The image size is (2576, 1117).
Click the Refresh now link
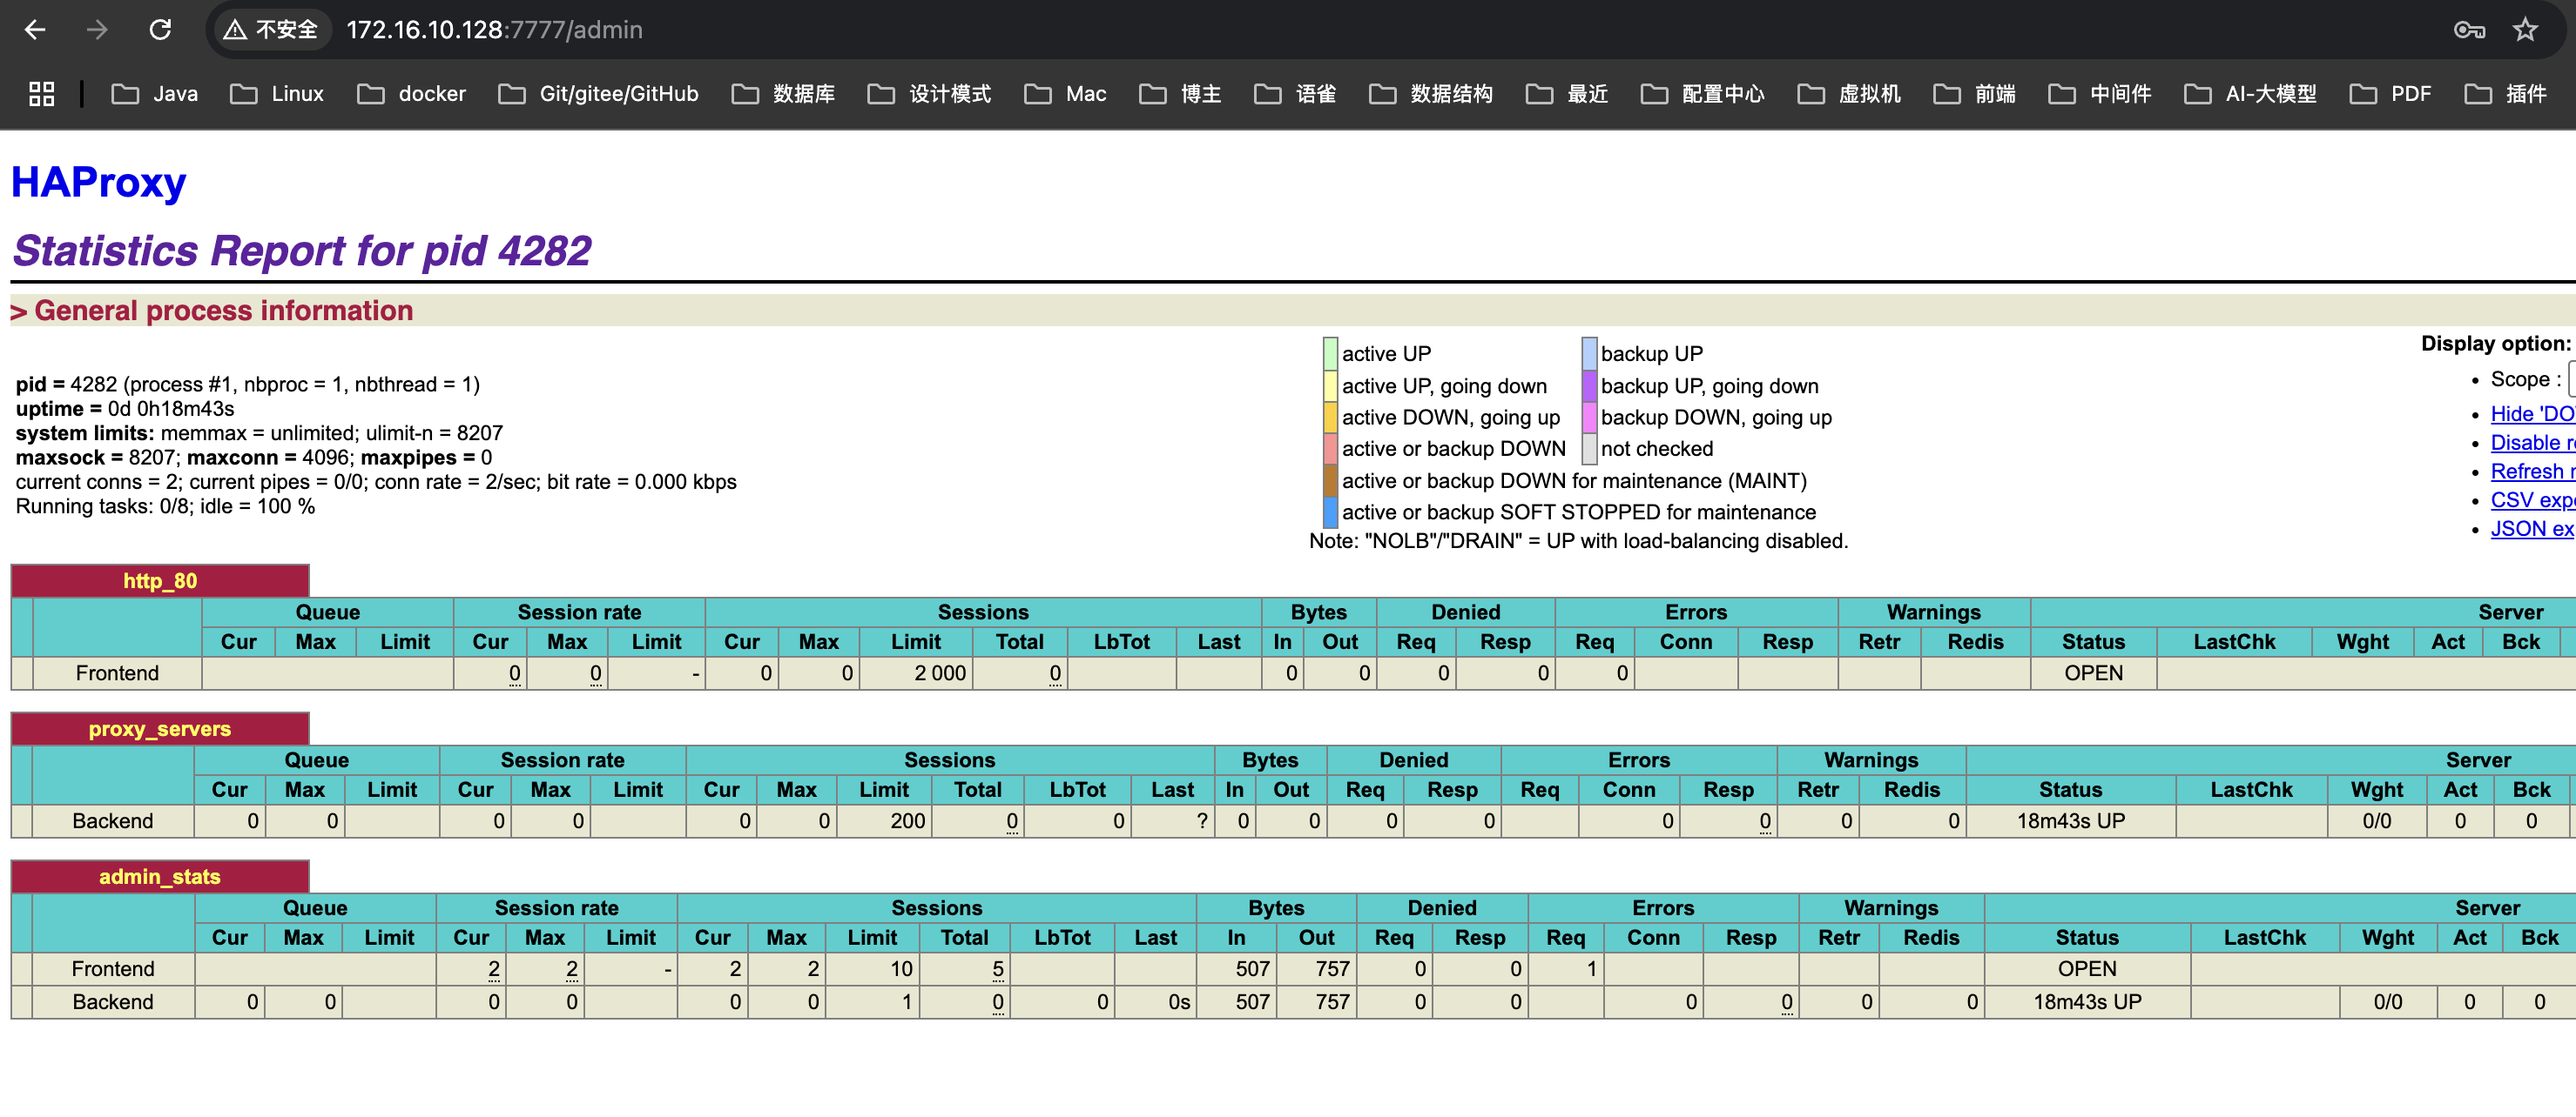click(2532, 472)
